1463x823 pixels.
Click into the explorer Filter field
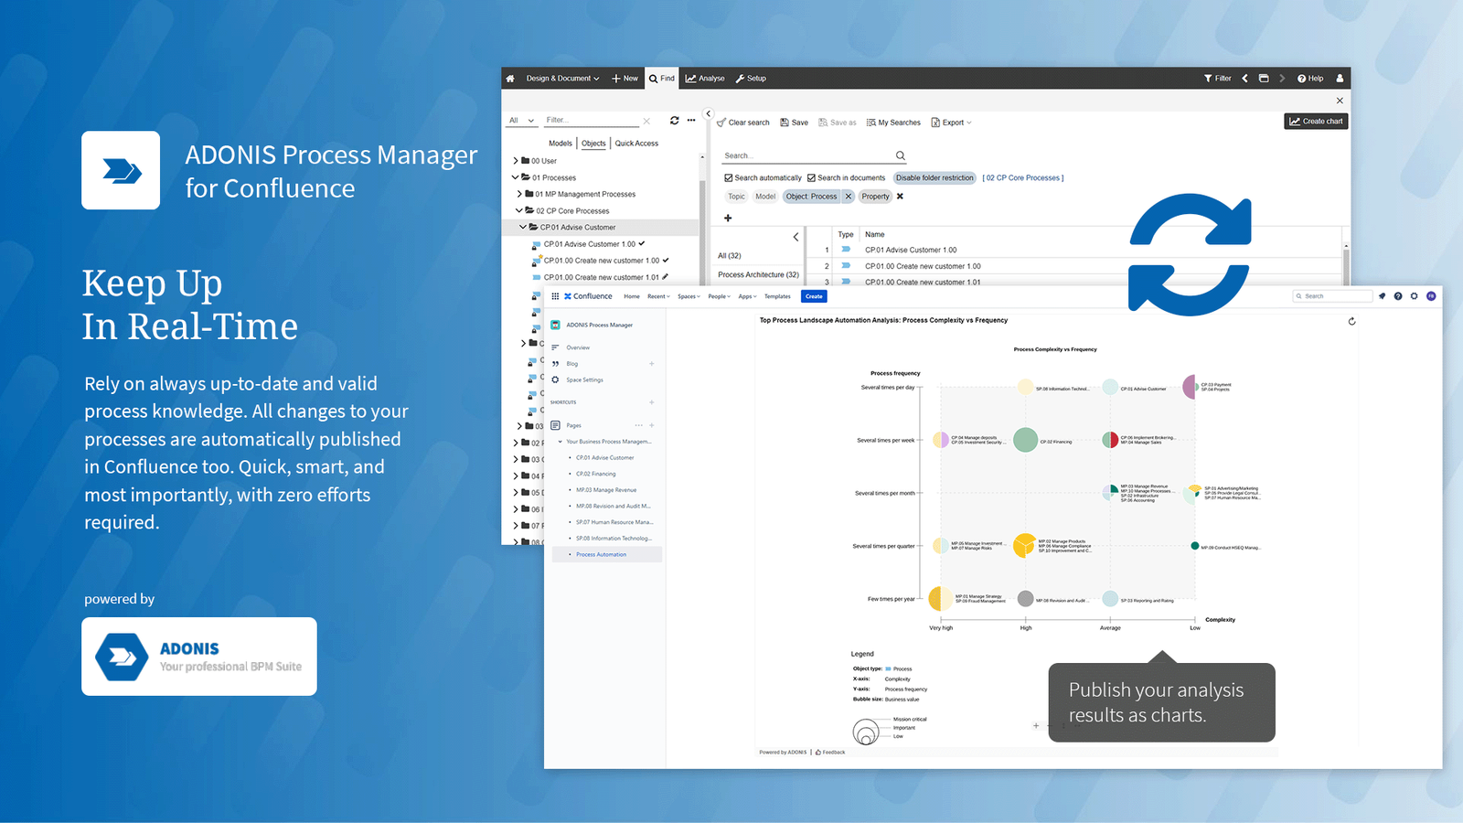click(591, 120)
